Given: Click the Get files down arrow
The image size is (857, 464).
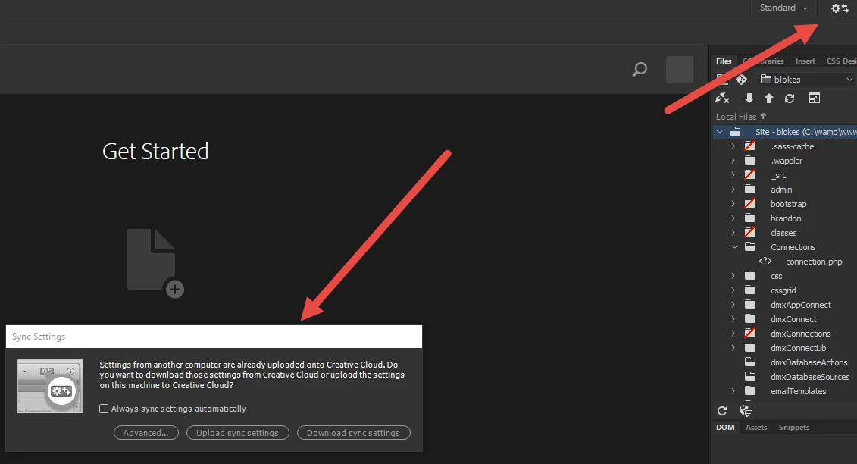Looking at the screenshot, I should pyautogui.click(x=749, y=98).
